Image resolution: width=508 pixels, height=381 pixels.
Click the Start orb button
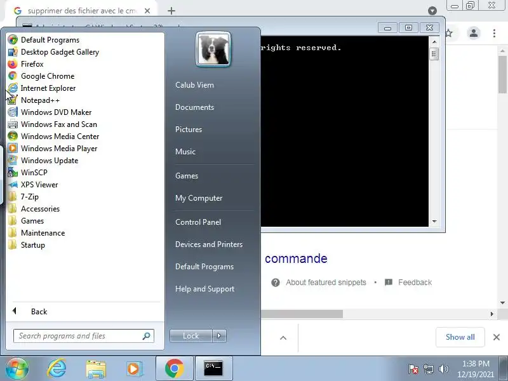coord(17,368)
